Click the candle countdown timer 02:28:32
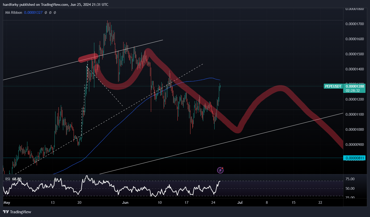The image size is (370, 217). pos(353,91)
